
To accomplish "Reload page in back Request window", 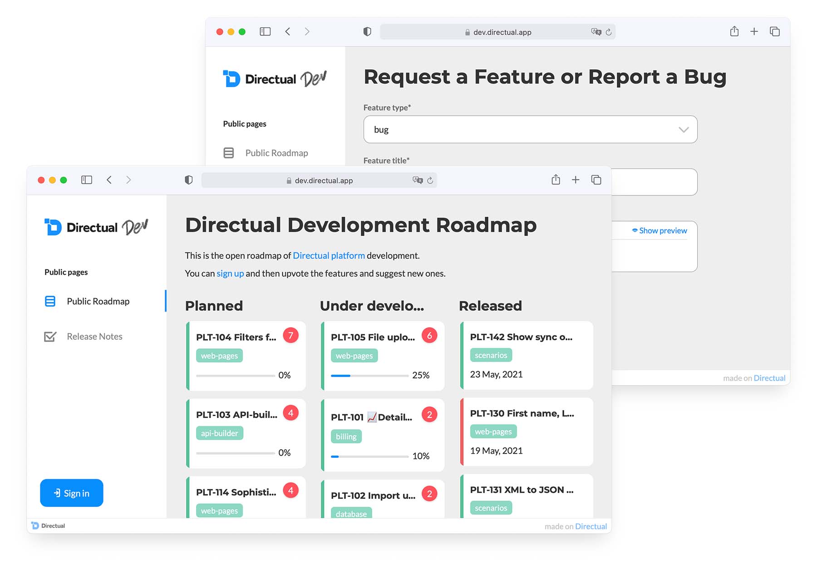I will [609, 32].
